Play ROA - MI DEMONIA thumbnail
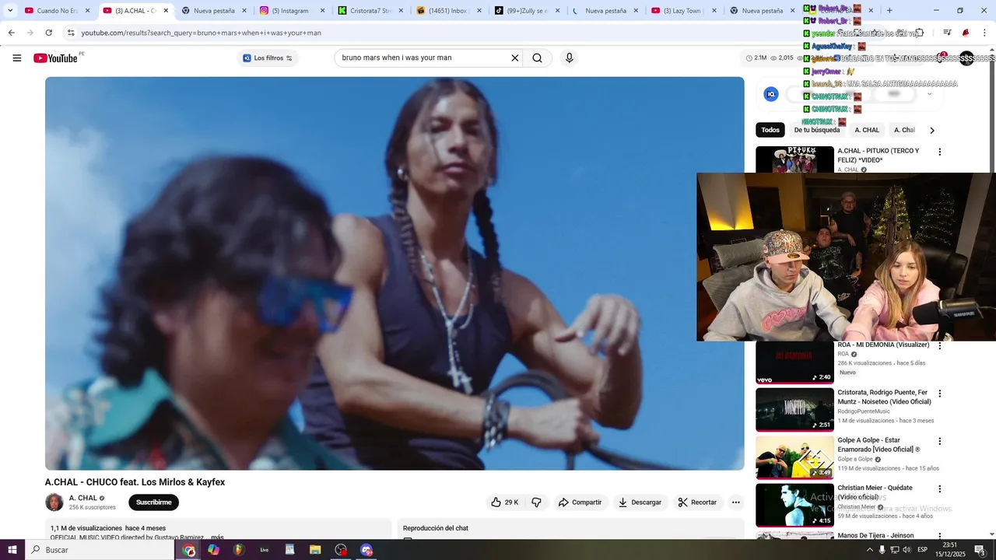Image resolution: width=996 pixels, height=560 pixels. tap(794, 362)
